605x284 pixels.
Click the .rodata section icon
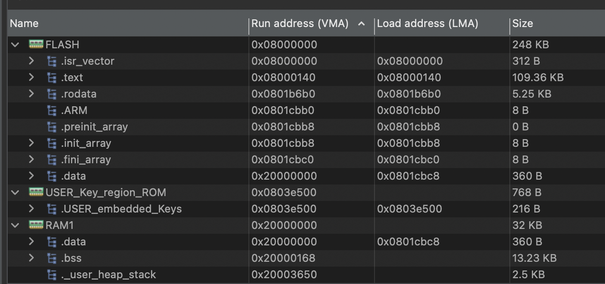pyautogui.click(x=51, y=94)
